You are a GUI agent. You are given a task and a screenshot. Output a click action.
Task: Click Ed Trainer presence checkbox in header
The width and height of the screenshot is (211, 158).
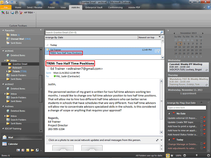coord(48,68)
